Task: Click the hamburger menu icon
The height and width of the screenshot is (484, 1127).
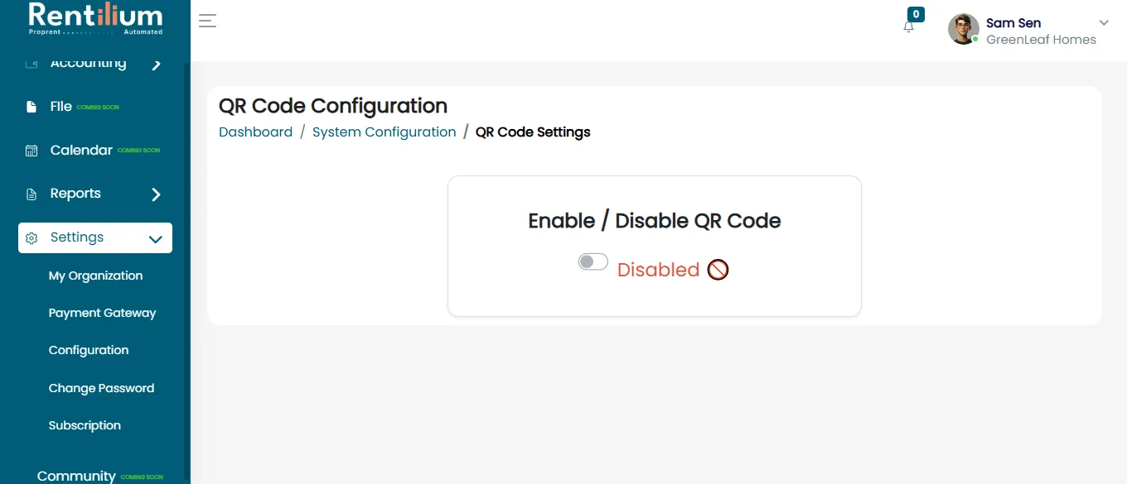Action: tap(207, 22)
